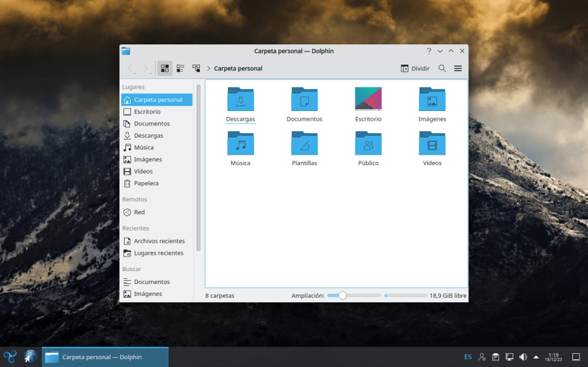Expand hidden system tray icons arrow

pyautogui.click(x=536, y=357)
